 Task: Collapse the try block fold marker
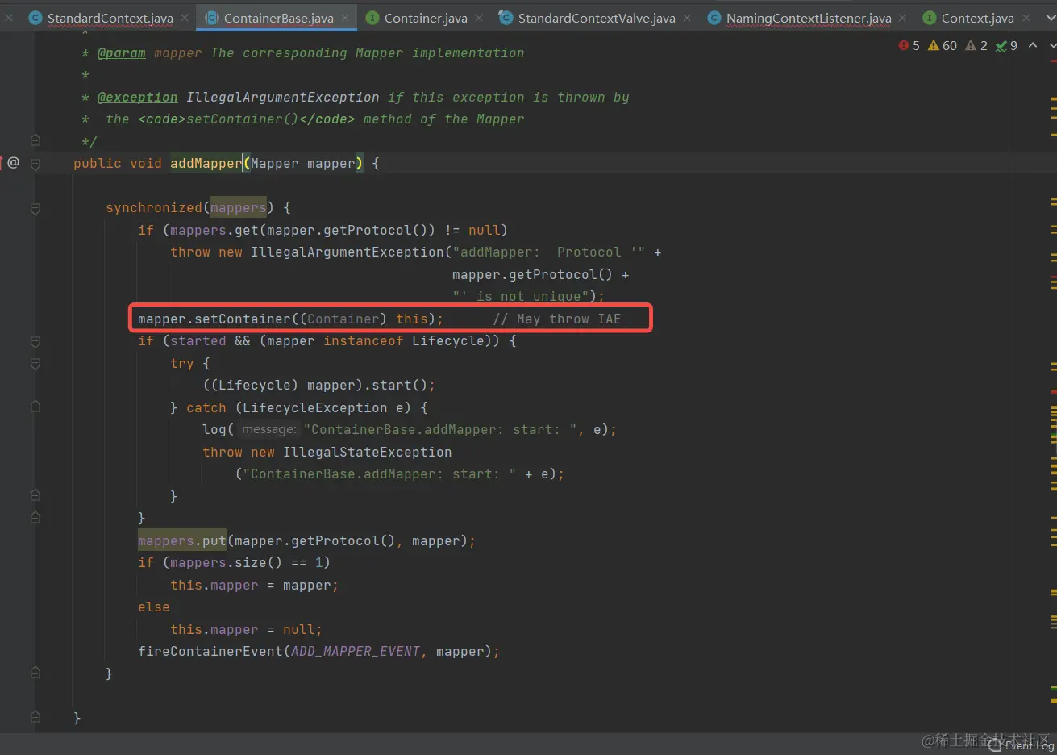pos(35,364)
